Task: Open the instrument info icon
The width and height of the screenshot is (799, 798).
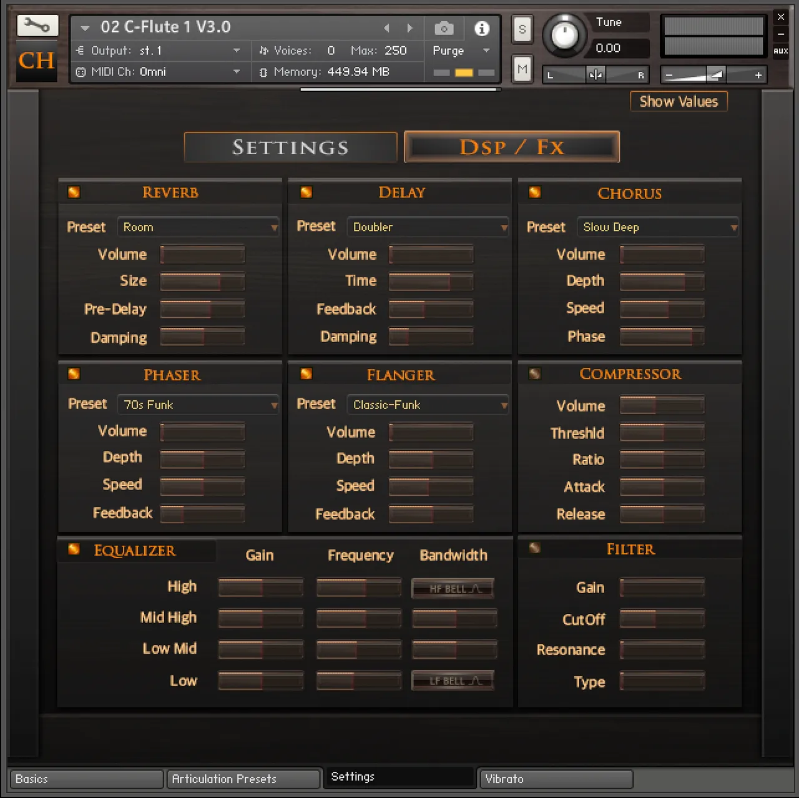Action: tap(481, 28)
